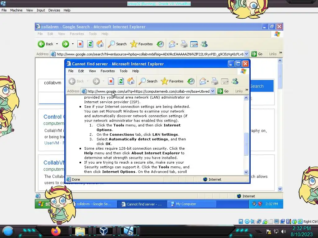Open VirtualBox Machine menu
318x238 pixels.
tap(16, 10)
